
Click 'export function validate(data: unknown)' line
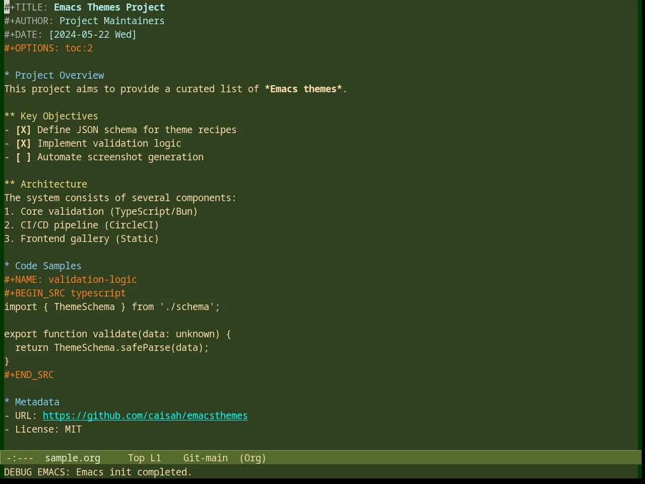117,334
